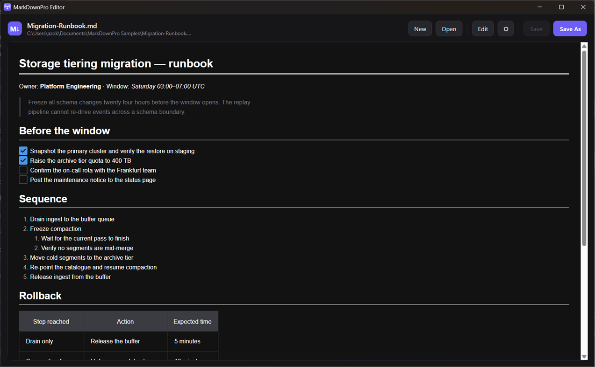Click the Rollback heading
The width and height of the screenshot is (595, 367).
(x=40, y=296)
